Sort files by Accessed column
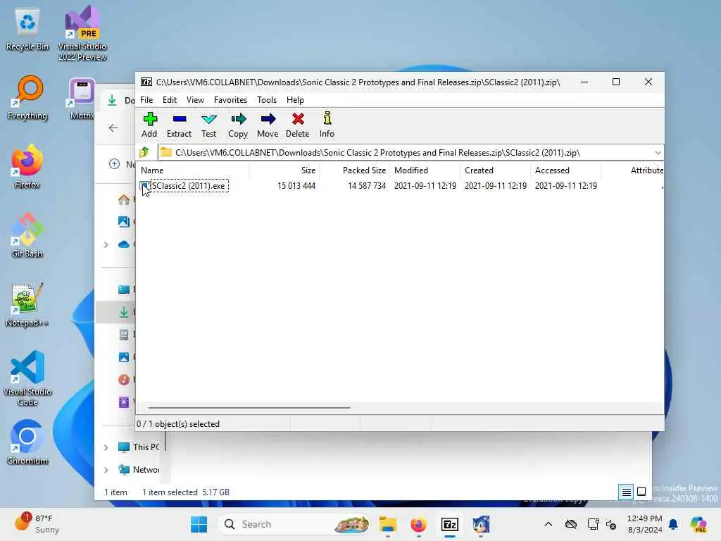 (x=565, y=170)
